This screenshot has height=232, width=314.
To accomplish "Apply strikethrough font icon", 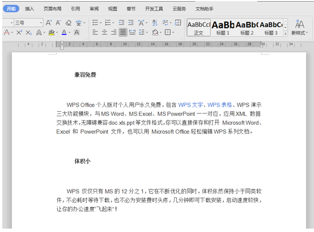I will [x=7, y=32].
